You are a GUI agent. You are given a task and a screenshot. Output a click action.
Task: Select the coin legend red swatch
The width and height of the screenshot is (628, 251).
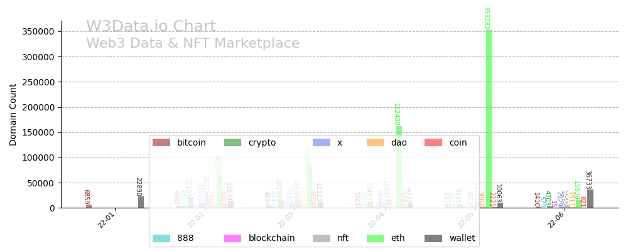click(434, 142)
